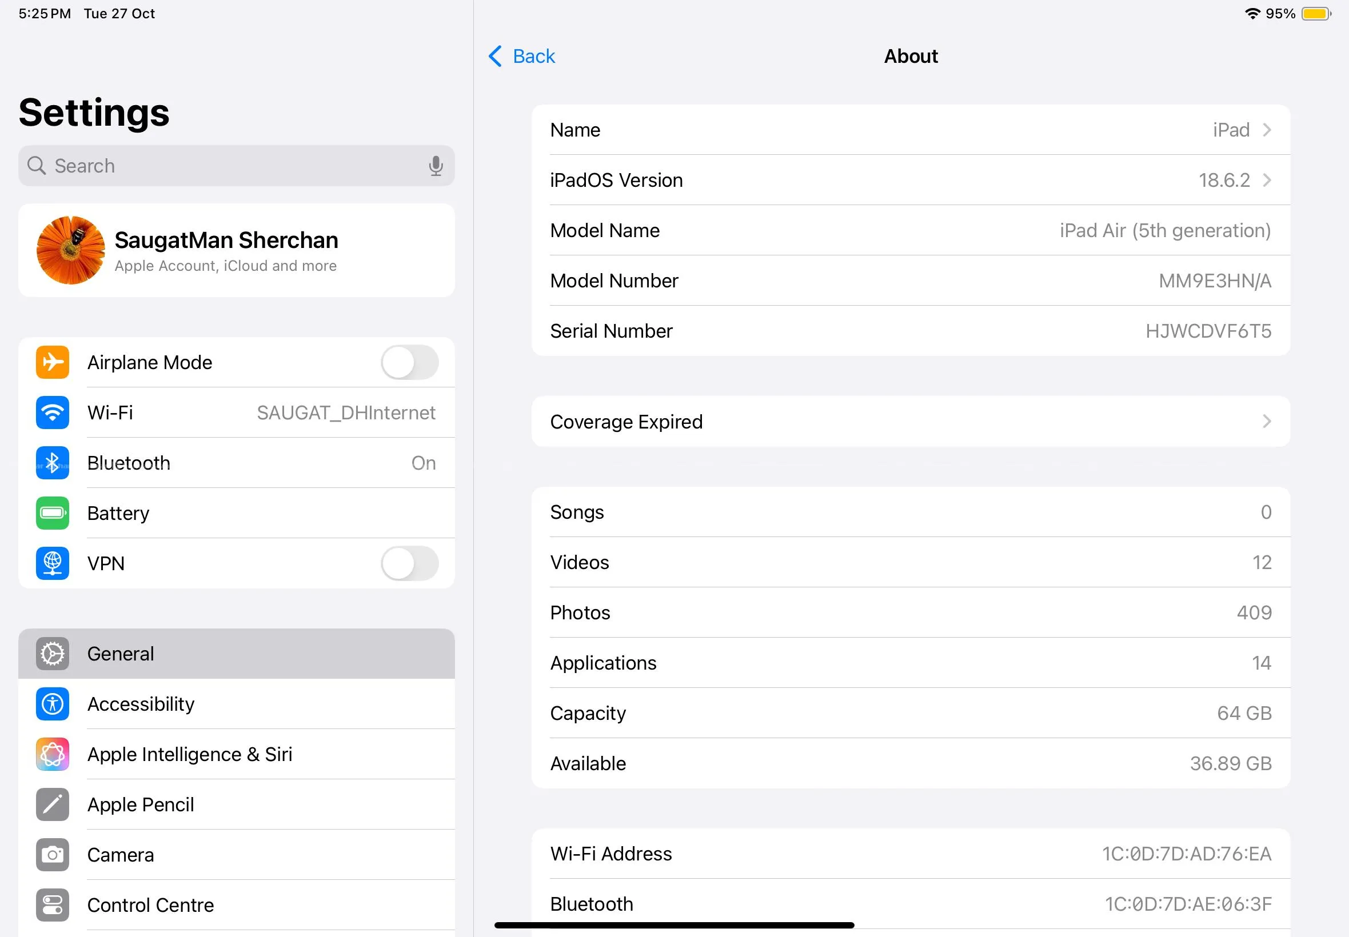Tap serial number HJWCDVF6T5
1349x937 pixels.
point(1208,331)
